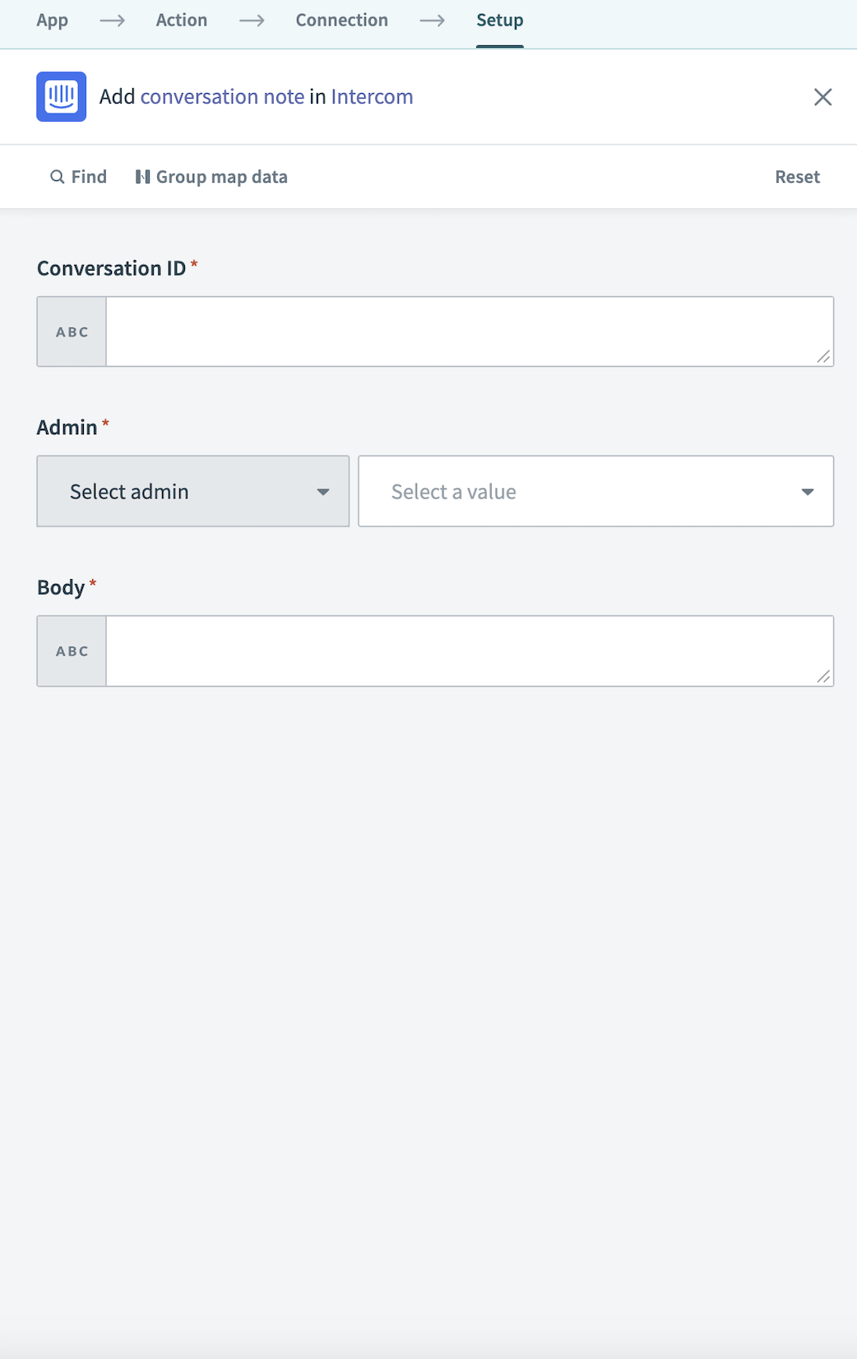Click the arrow between App and Action
The height and width of the screenshot is (1359, 857).
tap(112, 20)
